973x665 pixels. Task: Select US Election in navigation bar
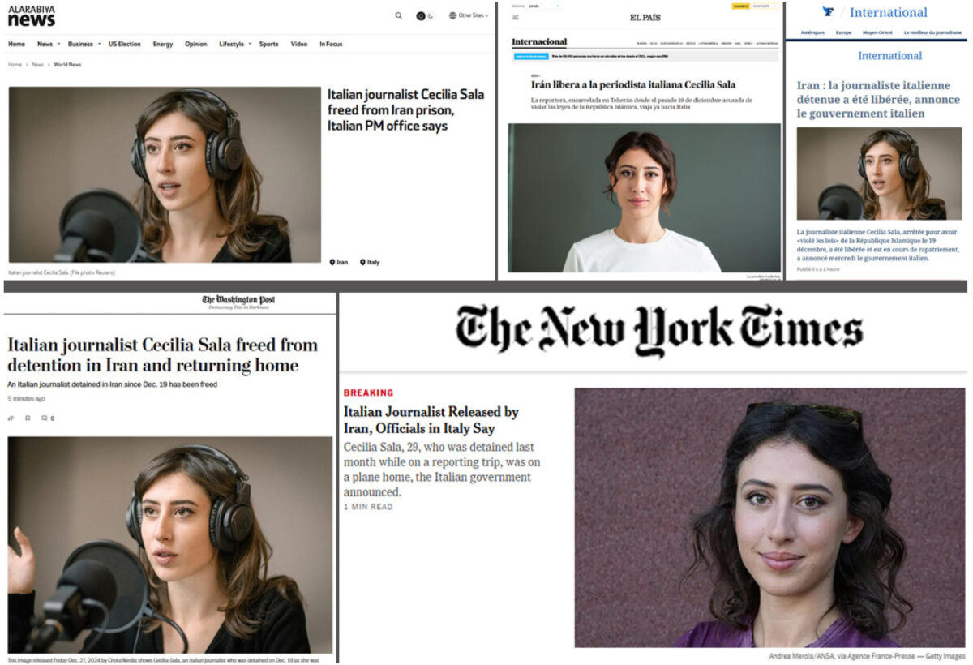point(125,44)
